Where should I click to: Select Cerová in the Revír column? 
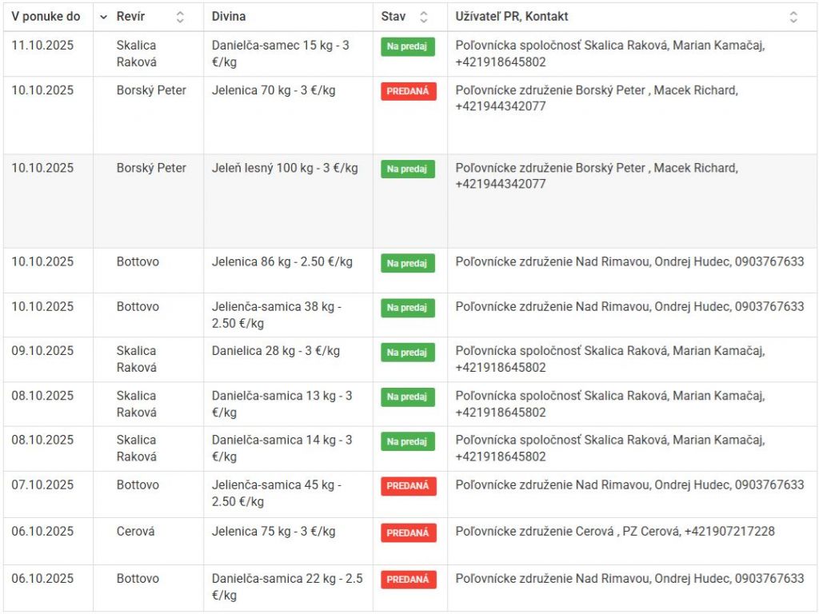[136, 532]
